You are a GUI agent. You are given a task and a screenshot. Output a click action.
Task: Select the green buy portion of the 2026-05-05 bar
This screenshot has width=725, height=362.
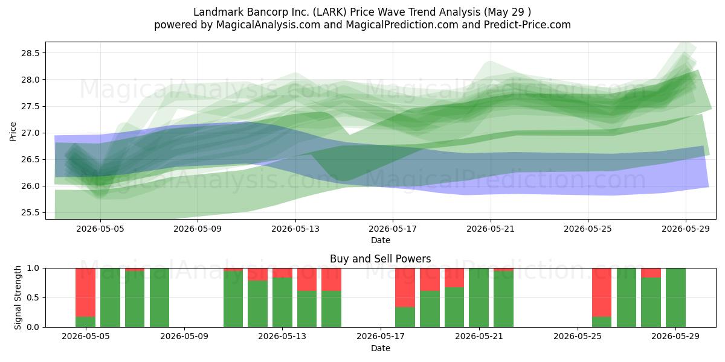click(86, 322)
